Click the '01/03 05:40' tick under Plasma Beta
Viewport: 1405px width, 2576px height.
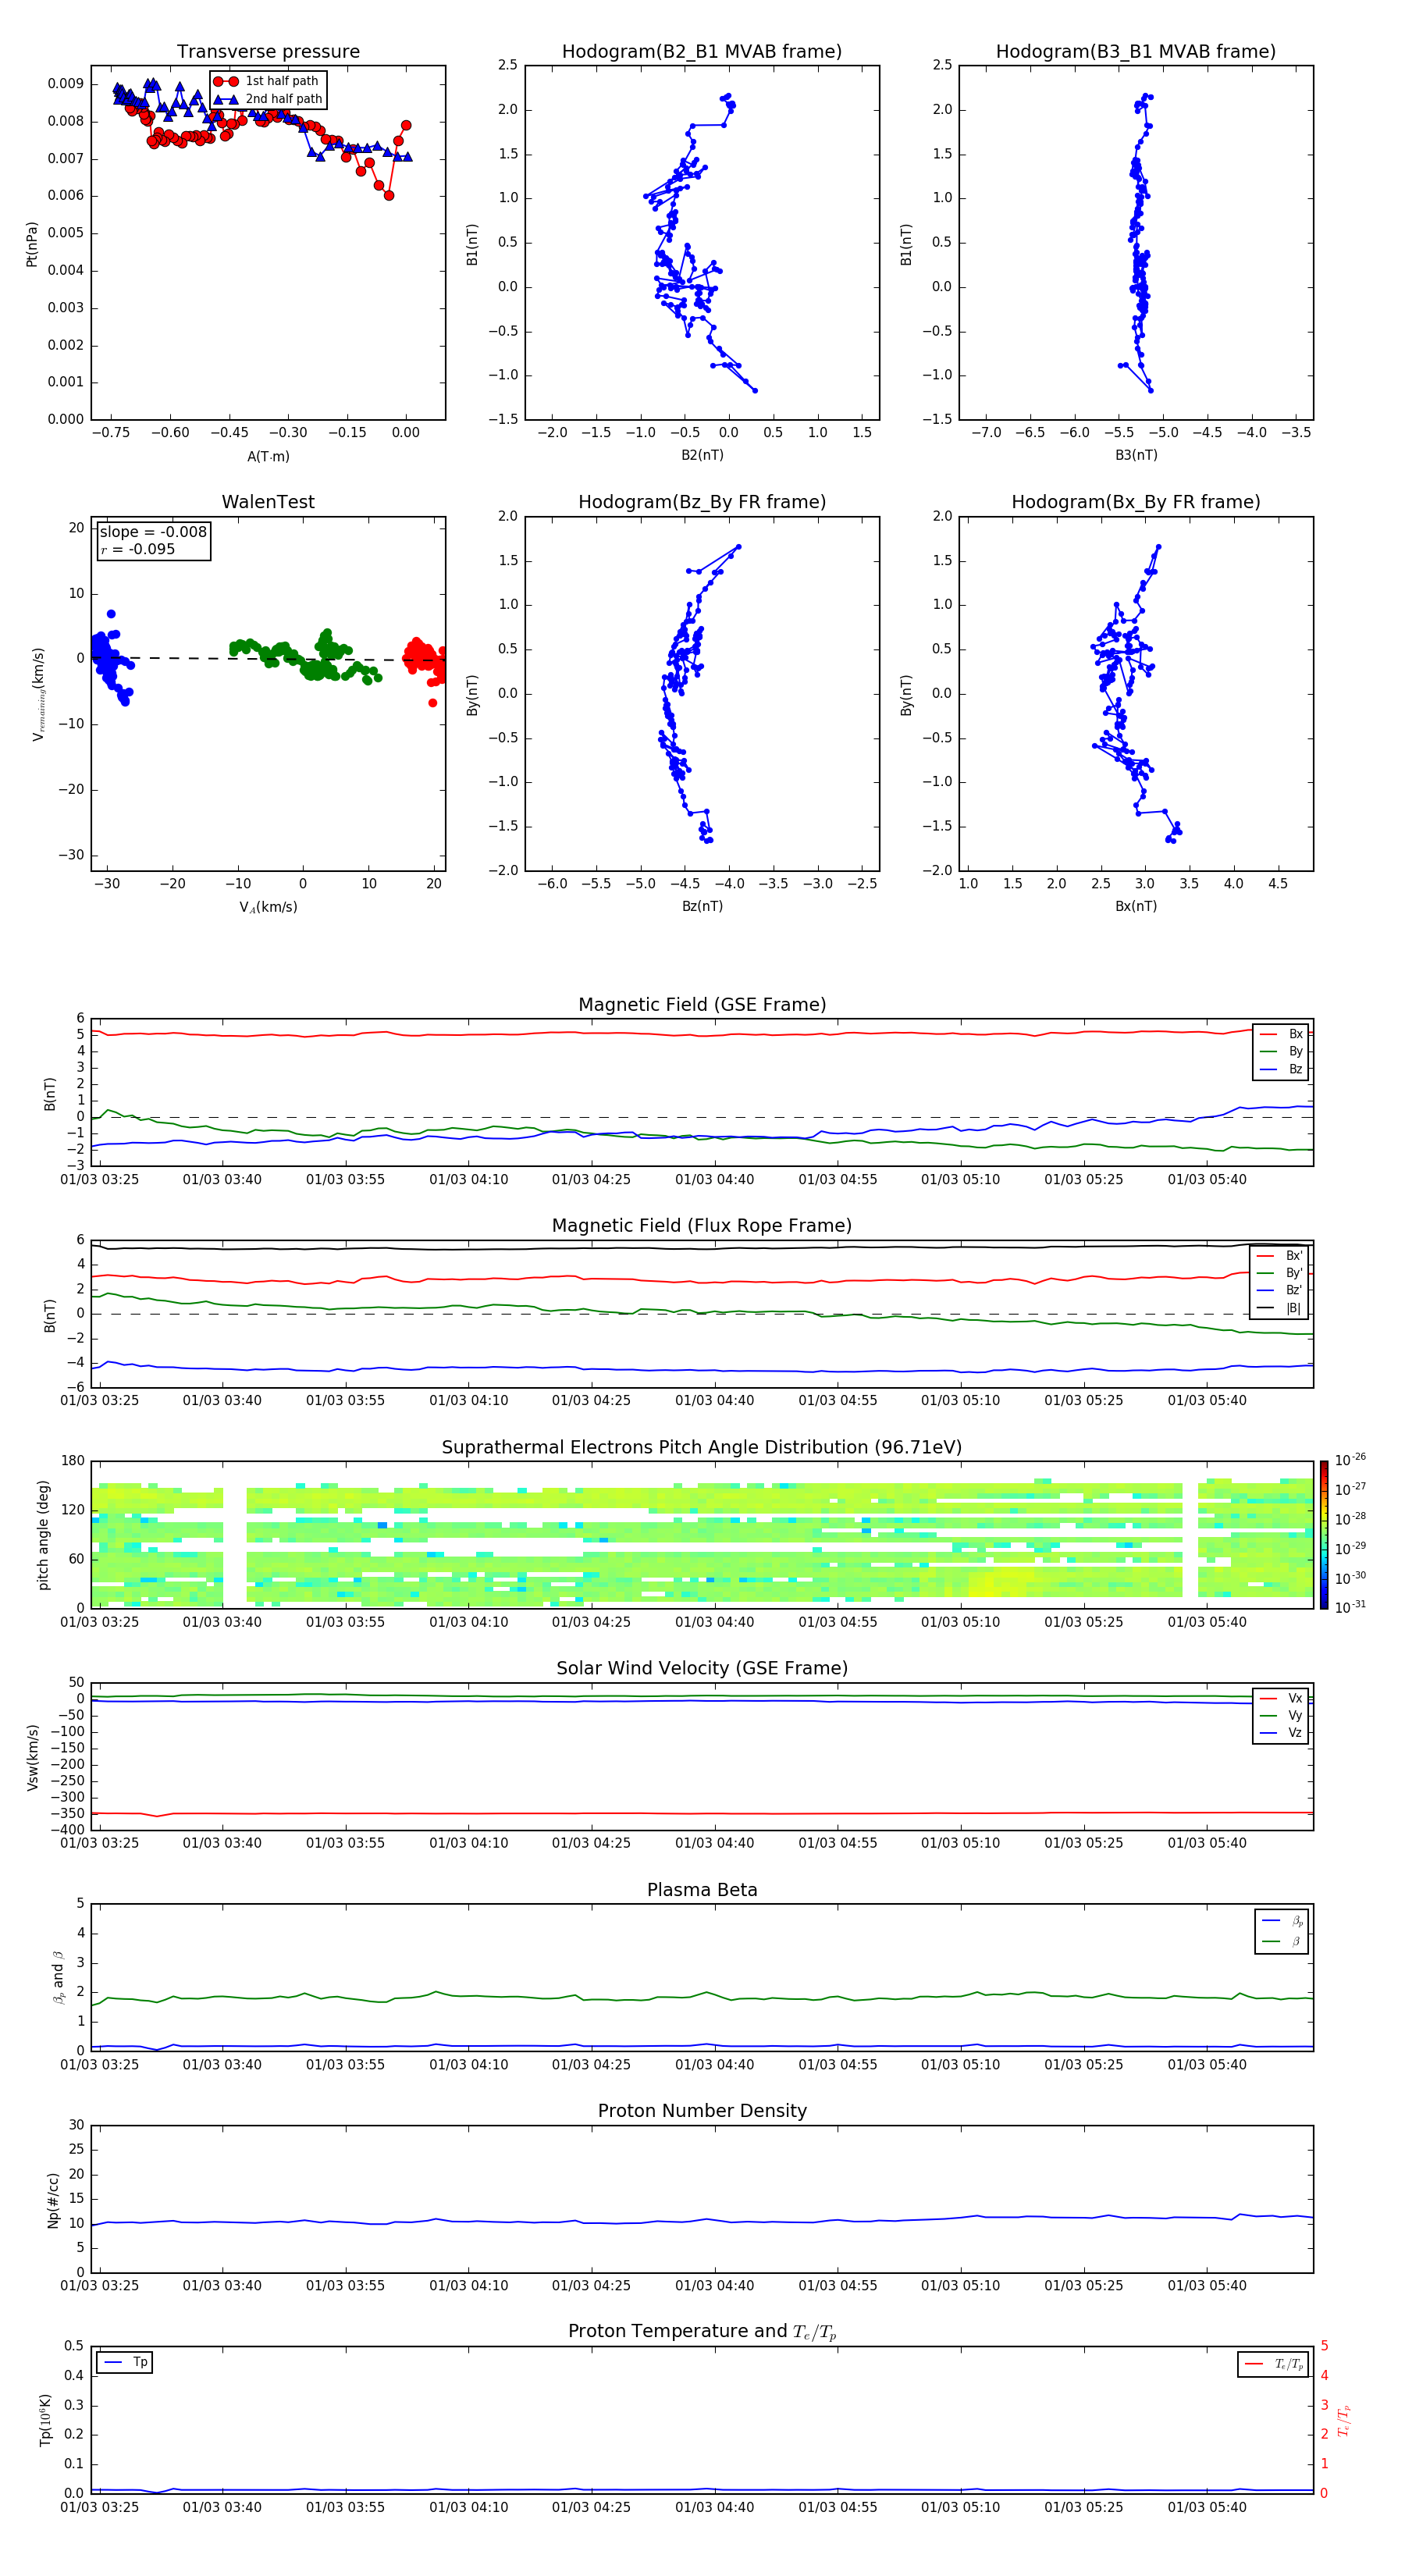coord(1207,2065)
